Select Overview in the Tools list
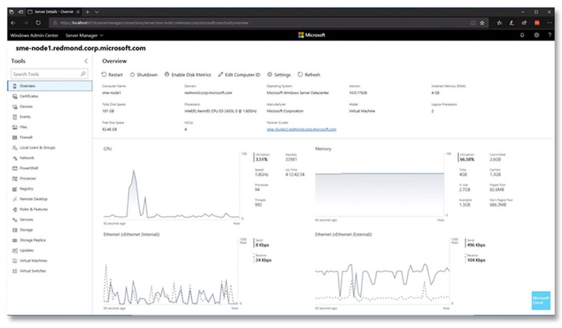The width and height of the screenshot is (562, 328). 50,86
